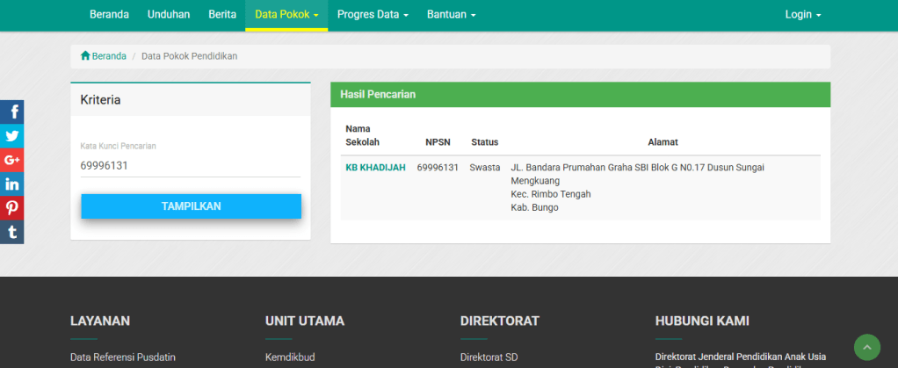Image resolution: width=898 pixels, height=368 pixels.
Task: Share on LinkedIn using sidebar icon
Action: tap(11, 184)
